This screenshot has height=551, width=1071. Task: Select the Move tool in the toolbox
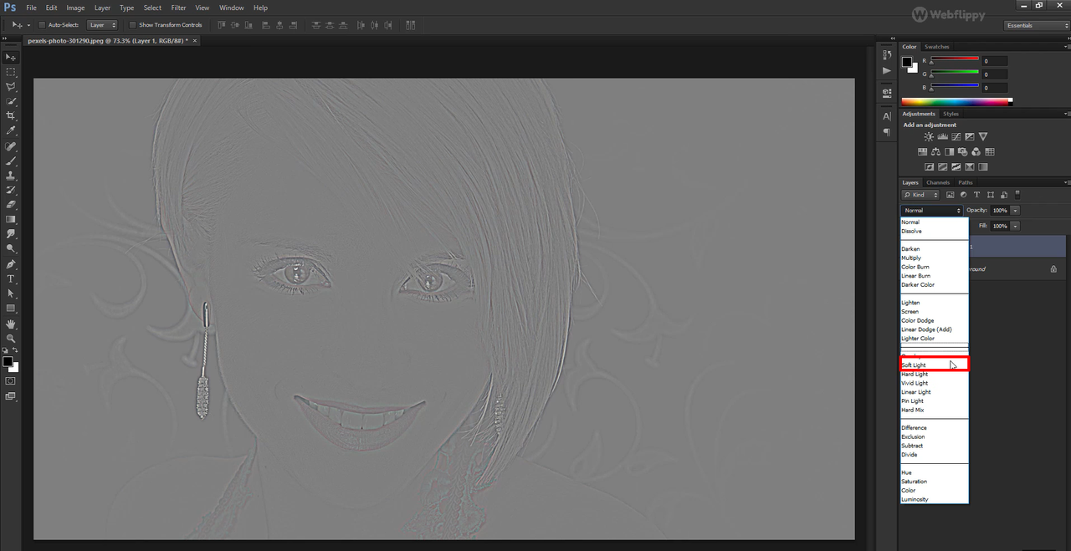click(x=11, y=57)
